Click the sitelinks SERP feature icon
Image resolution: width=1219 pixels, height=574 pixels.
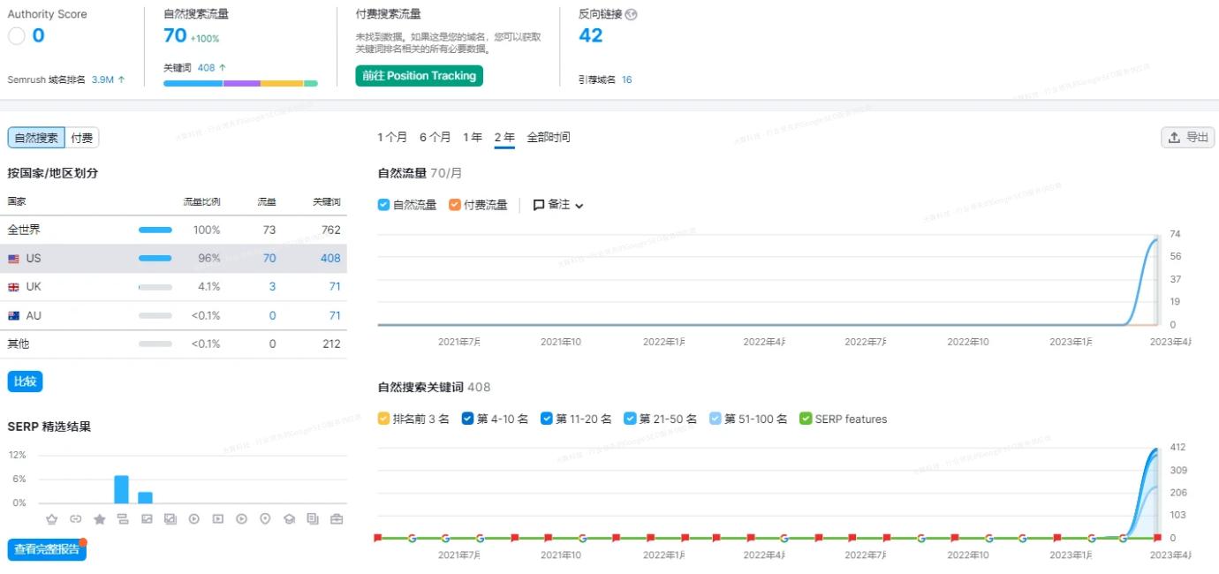click(x=124, y=519)
